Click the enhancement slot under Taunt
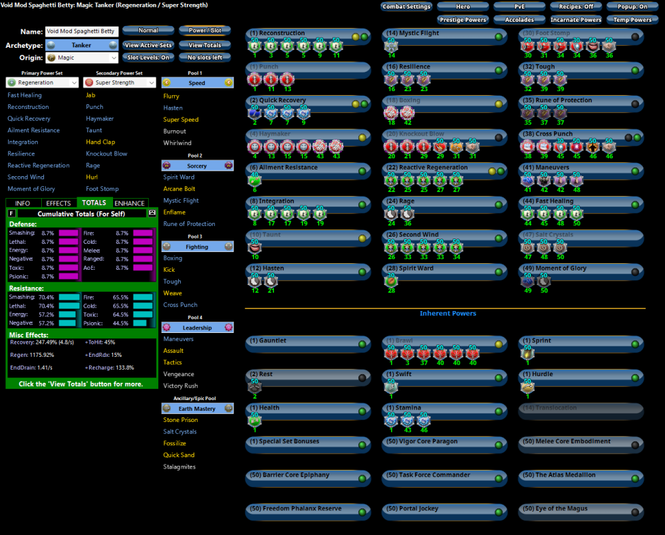This screenshot has height=535, width=665. 254,248
